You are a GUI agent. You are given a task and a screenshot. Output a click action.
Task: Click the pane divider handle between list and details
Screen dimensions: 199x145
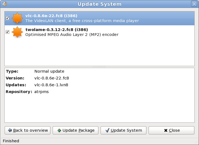pyautogui.click(x=99, y=67)
